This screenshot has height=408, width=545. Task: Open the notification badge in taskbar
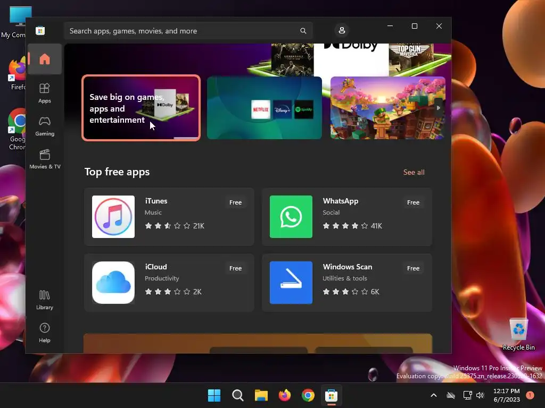click(x=530, y=395)
